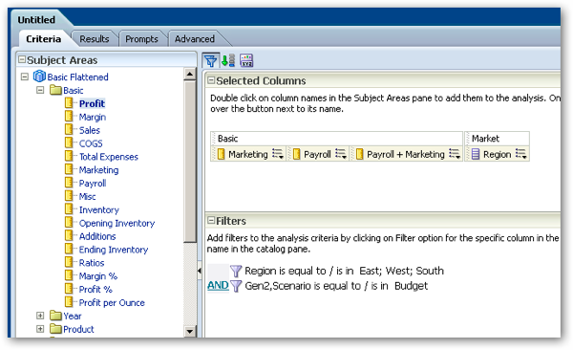This screenshot has height=350, width=573.
Task: Click the Product folder icon
Action: coord(55,329)
